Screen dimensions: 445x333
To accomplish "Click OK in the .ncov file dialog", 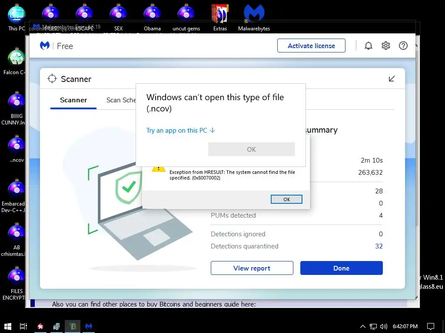I will [x=252, y=149].
